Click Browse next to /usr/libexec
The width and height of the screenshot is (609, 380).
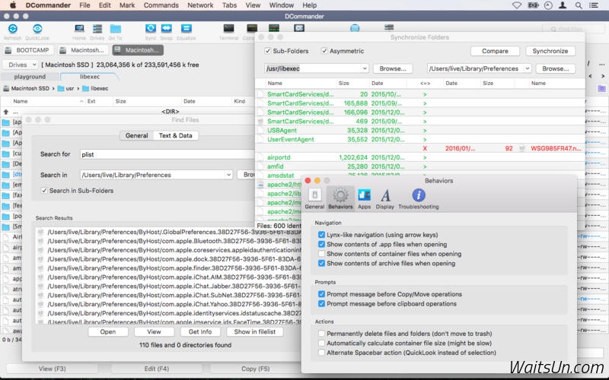tap(393, 68)
